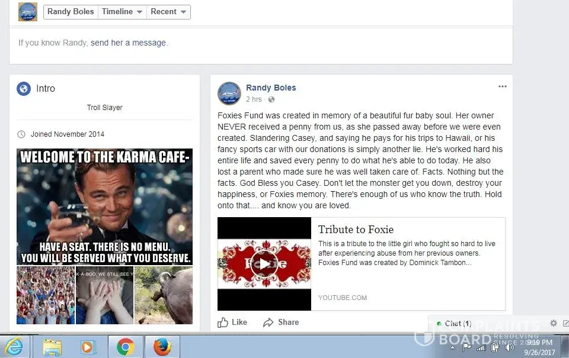Open Firefox from the taskbar
The image size is (569, 358).
tap(162, 347)
